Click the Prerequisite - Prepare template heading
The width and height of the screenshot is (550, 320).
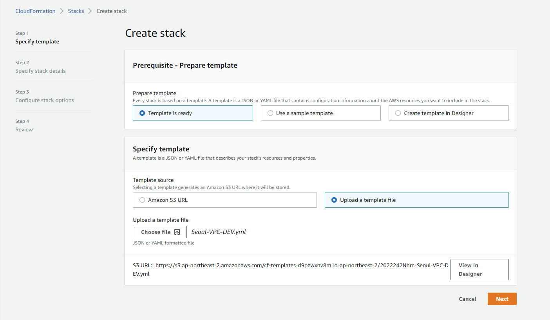pos(185,65)
